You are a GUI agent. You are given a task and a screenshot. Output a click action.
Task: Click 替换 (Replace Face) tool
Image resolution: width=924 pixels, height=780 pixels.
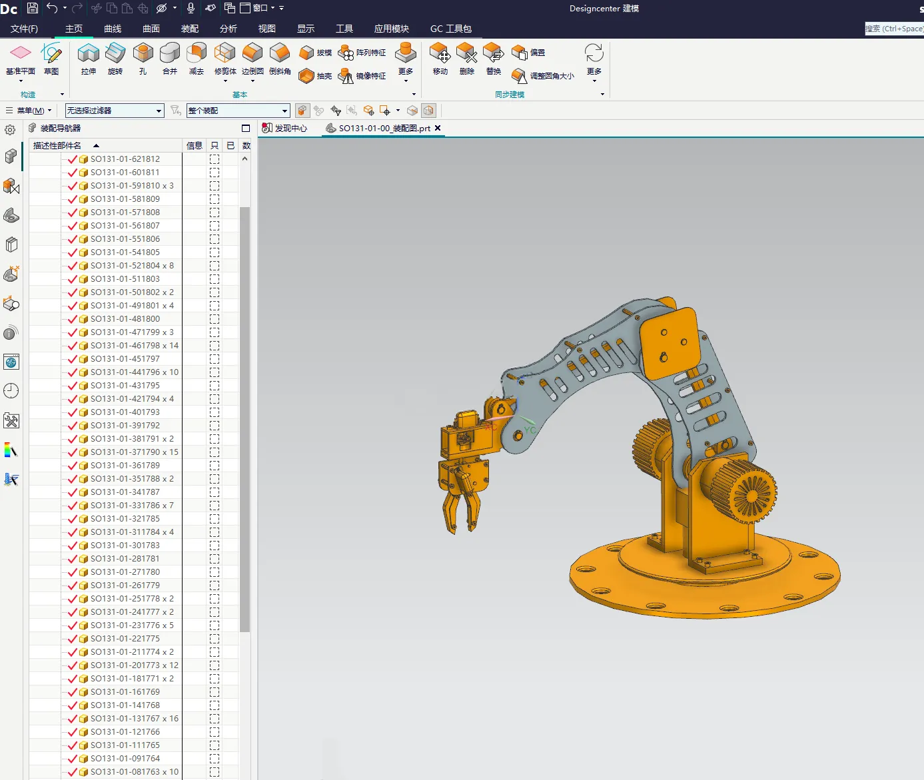[x=494, y=59]
